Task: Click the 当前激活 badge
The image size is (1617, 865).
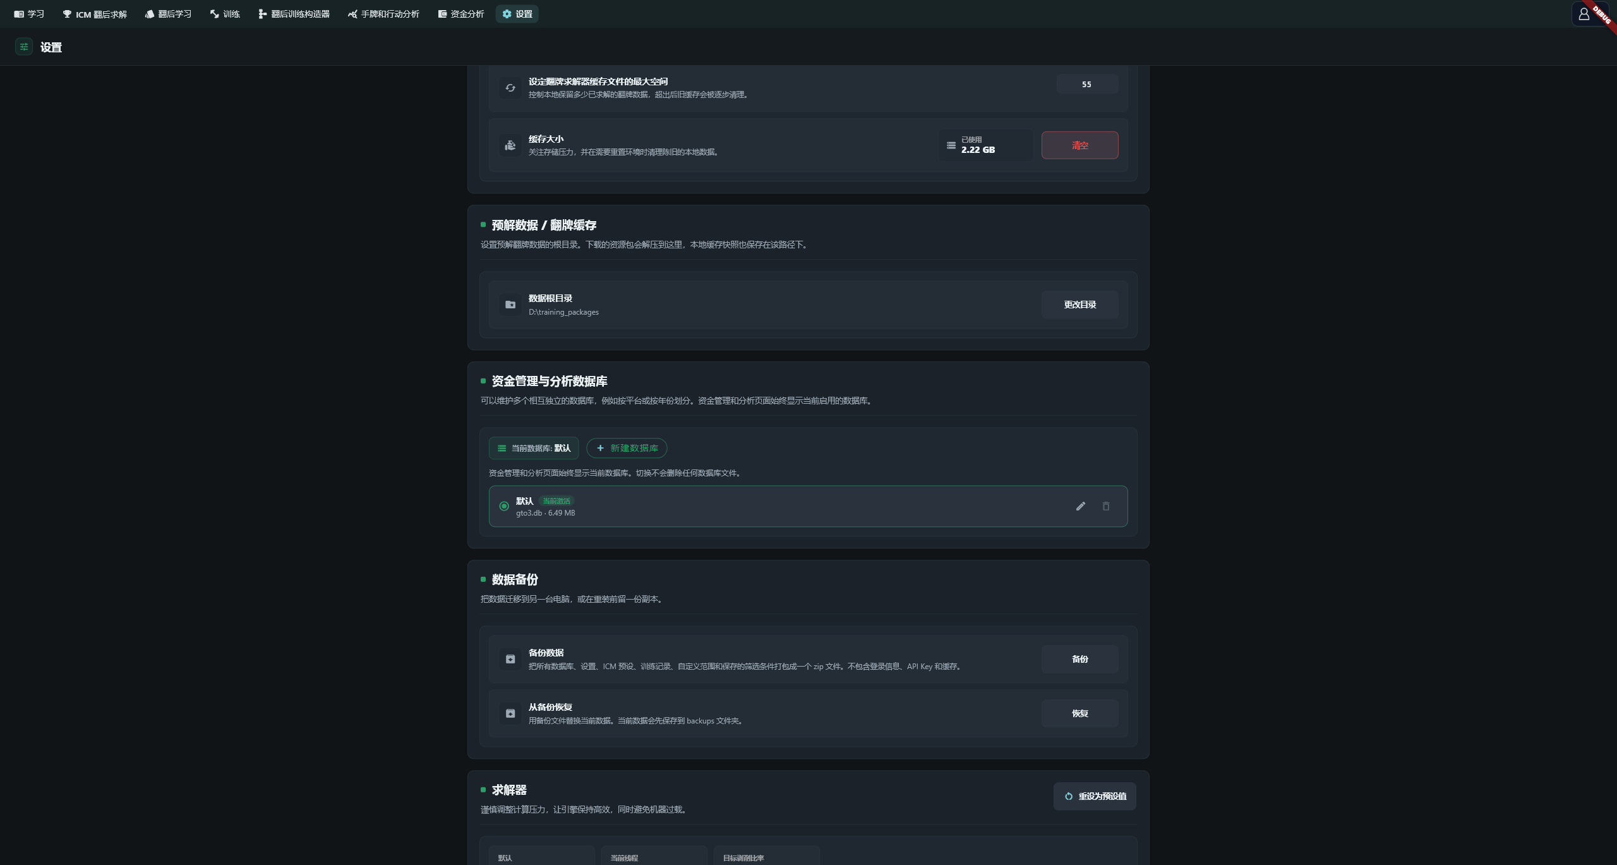Action: click(556, 501)
